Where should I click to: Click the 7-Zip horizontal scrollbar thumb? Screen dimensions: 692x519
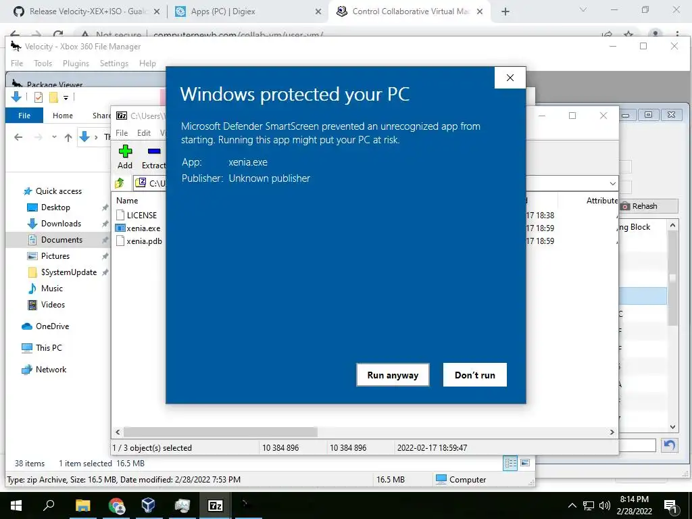pyautogui.click(x=220, y=432)
